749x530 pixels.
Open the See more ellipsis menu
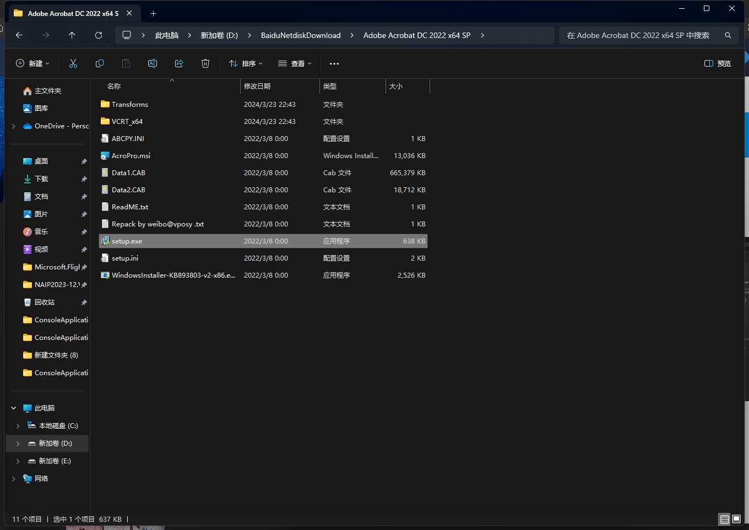coord(334,64)
